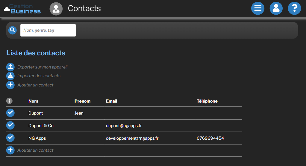This screenshot has height=166, width=306.
Task: Open the developpement@ngapps.fr email cell
Action: 132,138
